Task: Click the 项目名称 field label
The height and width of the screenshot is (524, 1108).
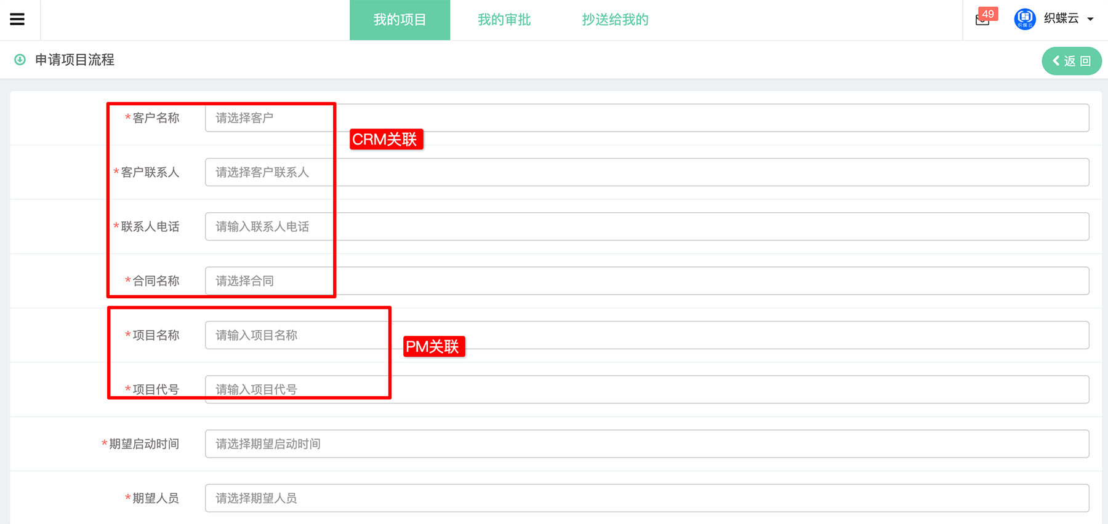Action: (156, 335)
